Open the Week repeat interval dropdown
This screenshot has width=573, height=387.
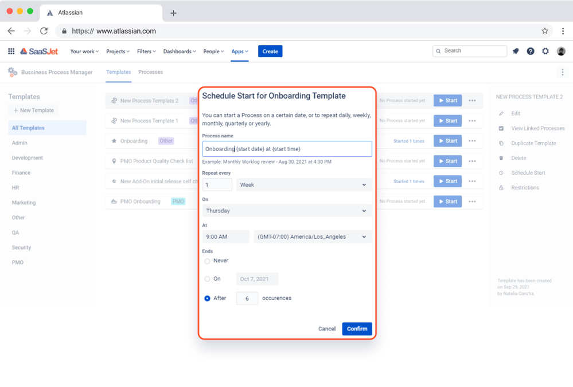(x=303, y=185)
